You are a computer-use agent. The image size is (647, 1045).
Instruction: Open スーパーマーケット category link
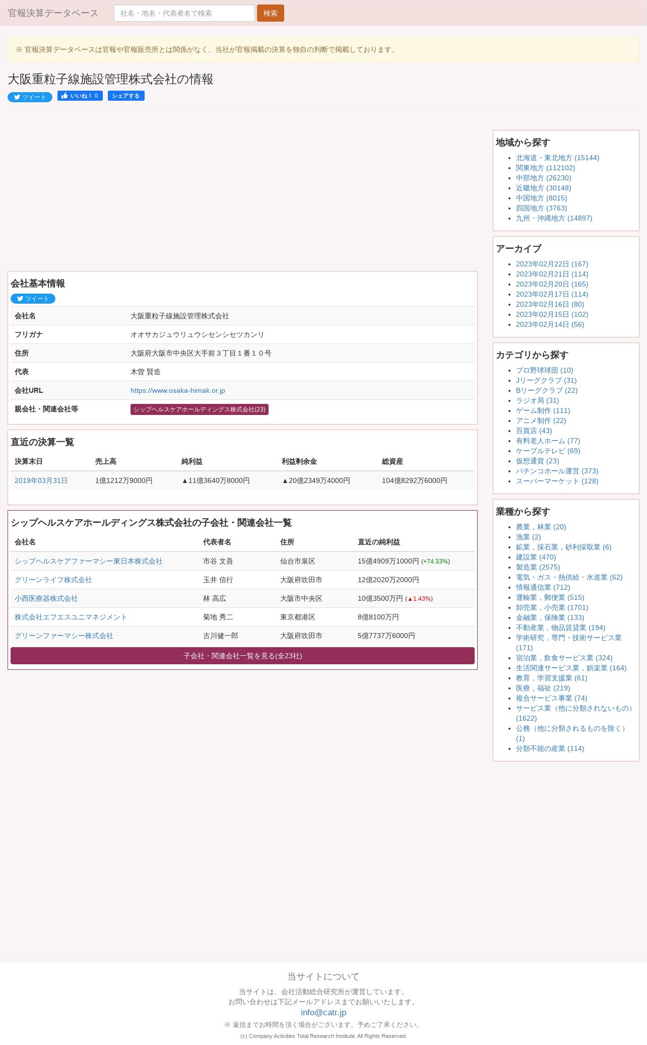tap(557, 481)
